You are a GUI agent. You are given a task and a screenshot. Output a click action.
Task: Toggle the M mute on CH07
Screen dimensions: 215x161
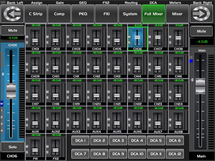point(150,37)
